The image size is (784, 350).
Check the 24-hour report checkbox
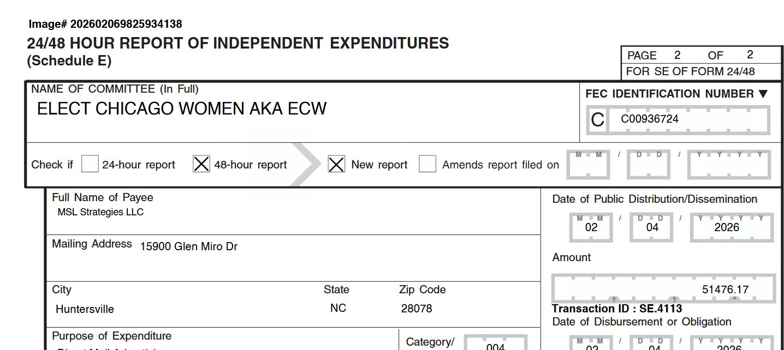90,164
